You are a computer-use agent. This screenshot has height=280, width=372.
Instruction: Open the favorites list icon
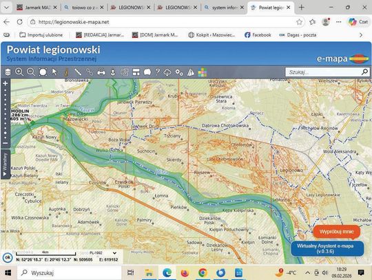(313, 22)
